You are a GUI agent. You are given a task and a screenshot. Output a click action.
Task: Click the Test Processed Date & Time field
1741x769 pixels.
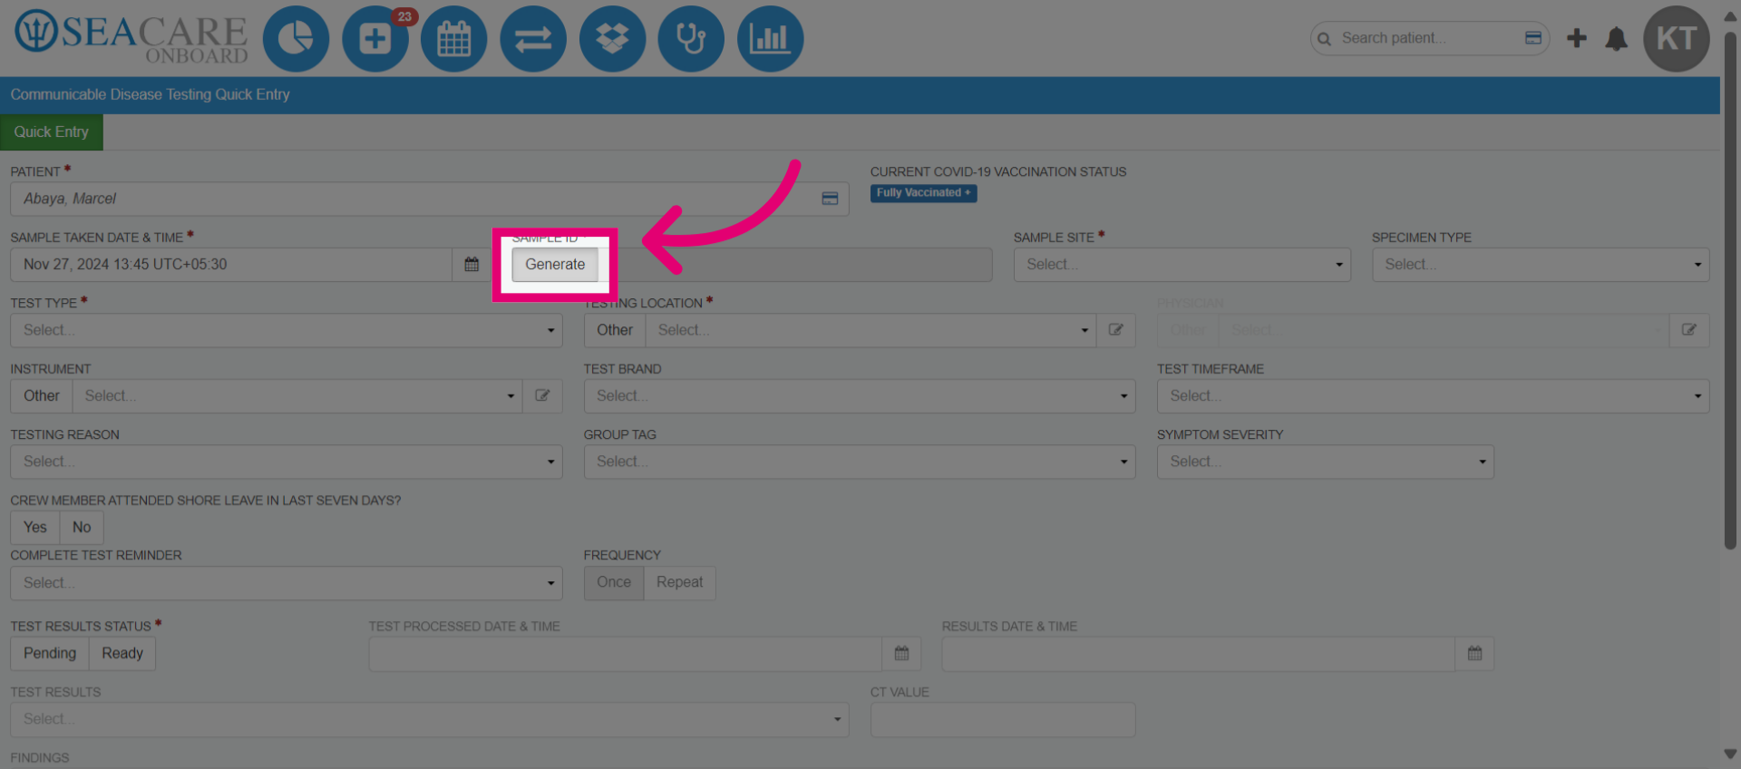click(626, 654)
